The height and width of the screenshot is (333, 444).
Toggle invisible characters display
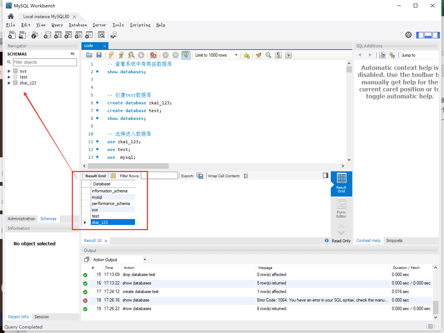coord(278,55)
